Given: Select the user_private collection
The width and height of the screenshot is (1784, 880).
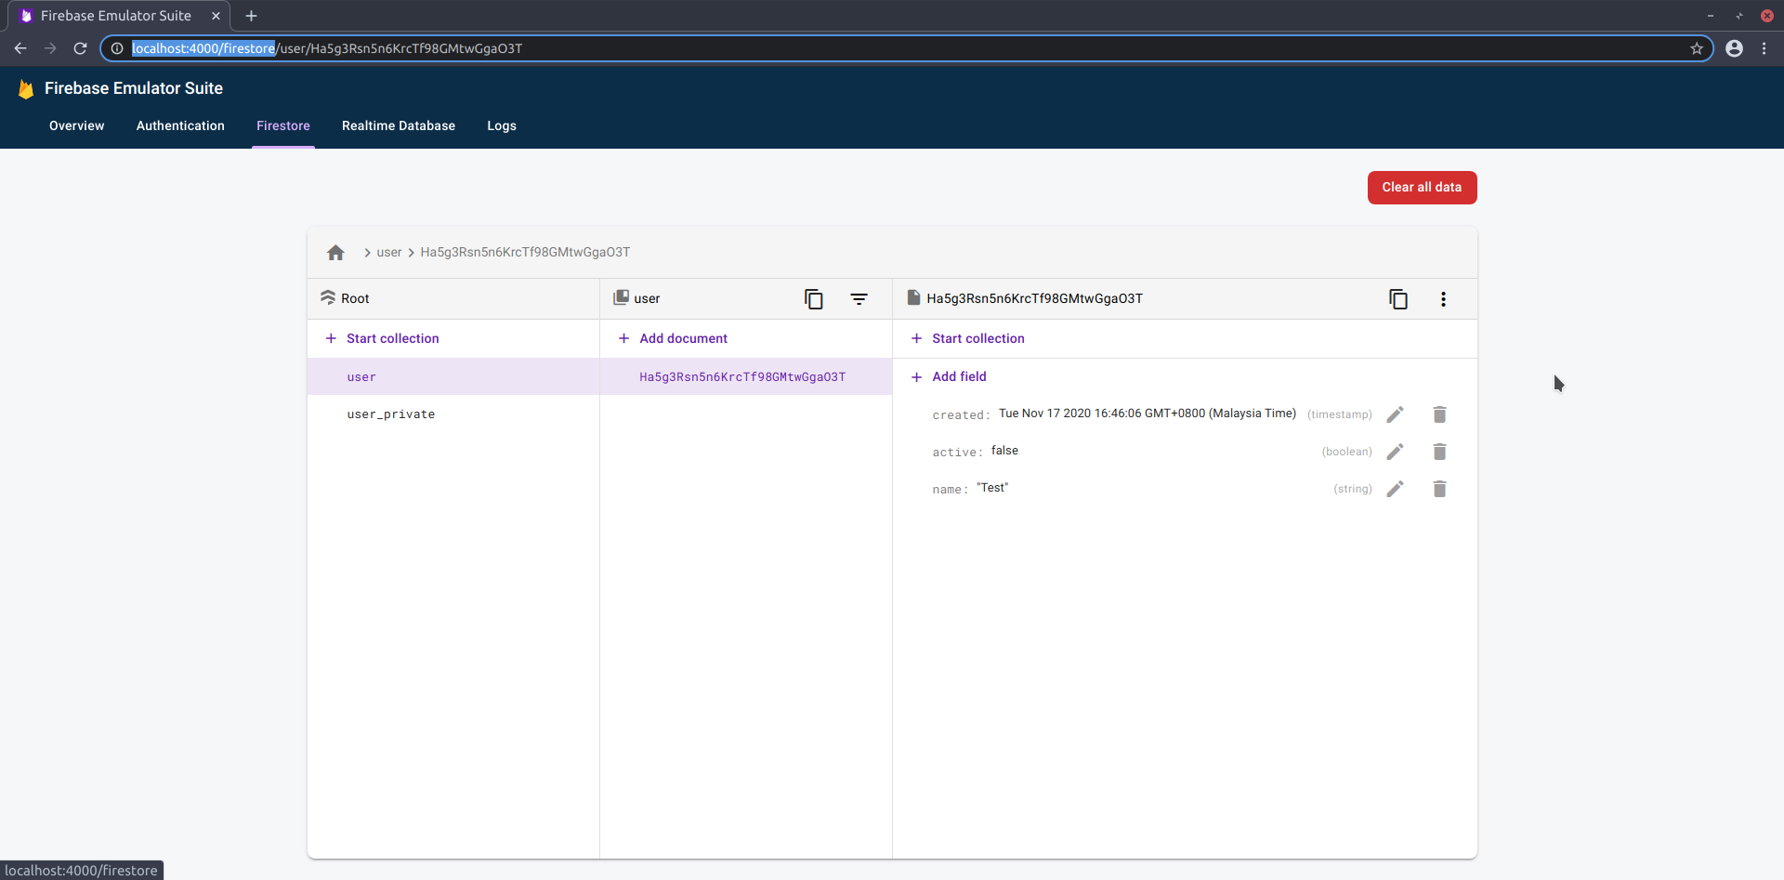Looking at the screenshot, I should [x=391, y=414].
